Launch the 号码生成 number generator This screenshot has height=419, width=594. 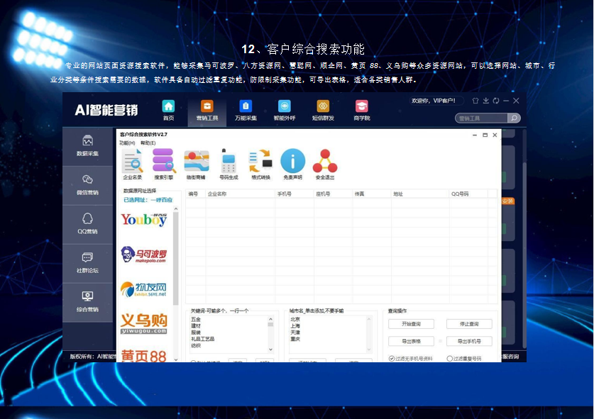229,164
